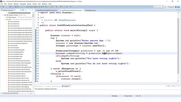Image resolution: width=181 pixels, height=102 pixels.
Task: Click the green Run button
Action: (x=31, y=7)
